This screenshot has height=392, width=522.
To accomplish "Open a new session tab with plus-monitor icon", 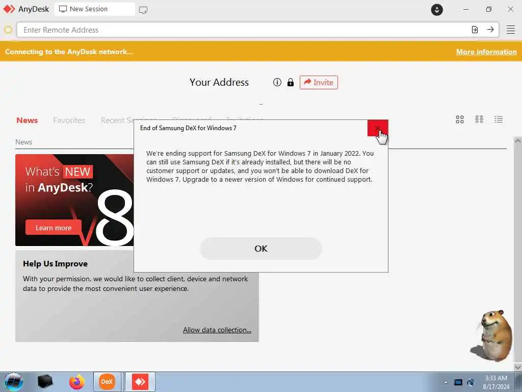I will point(143,10).
